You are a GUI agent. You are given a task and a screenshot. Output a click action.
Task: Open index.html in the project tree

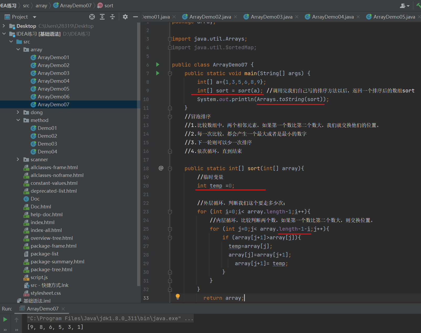pos(42,222)
